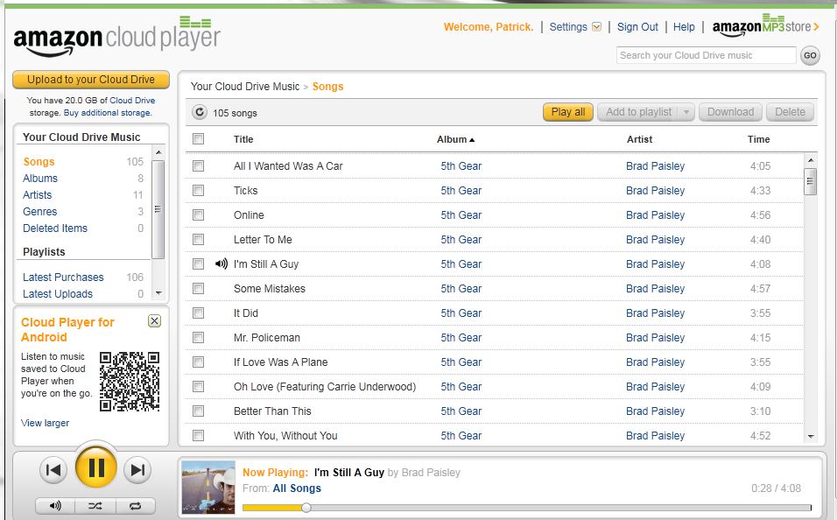
Task: Click the Android QR code image
Action: tap(130, 381)
